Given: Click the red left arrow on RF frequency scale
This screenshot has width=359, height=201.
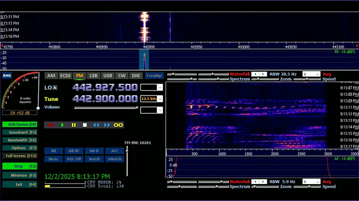Looking at the screenshot, I should tap(2, 46).
